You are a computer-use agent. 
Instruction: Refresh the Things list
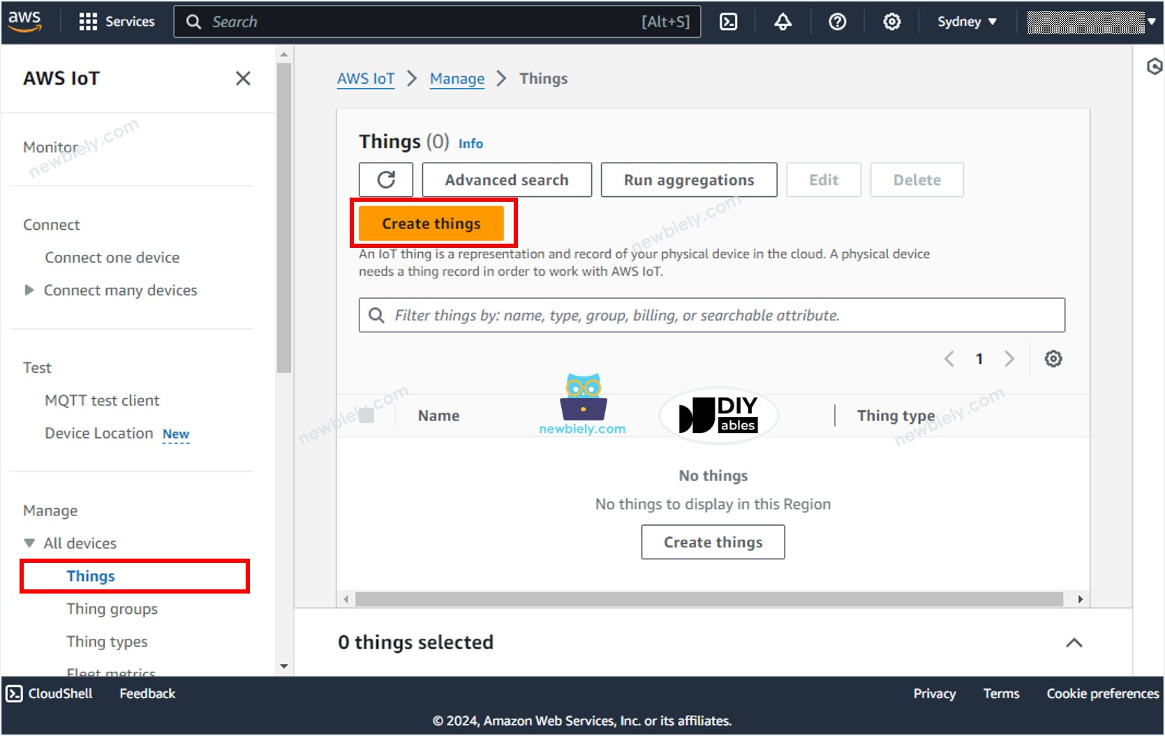coord(385,179)
